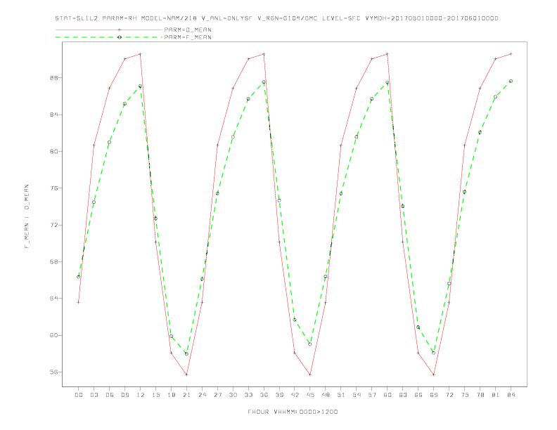Image resolution: width=557 pixels, height=430 pixels.
Task: Click forecast hour 06 on the horizontal axis
Action: point(110,395)
